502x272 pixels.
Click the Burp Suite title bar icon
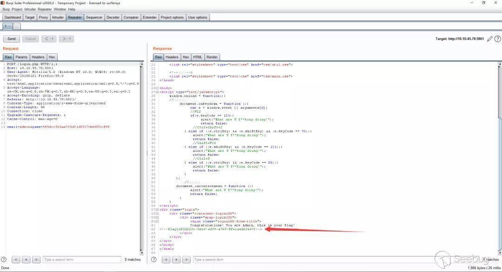coord(3,3)
